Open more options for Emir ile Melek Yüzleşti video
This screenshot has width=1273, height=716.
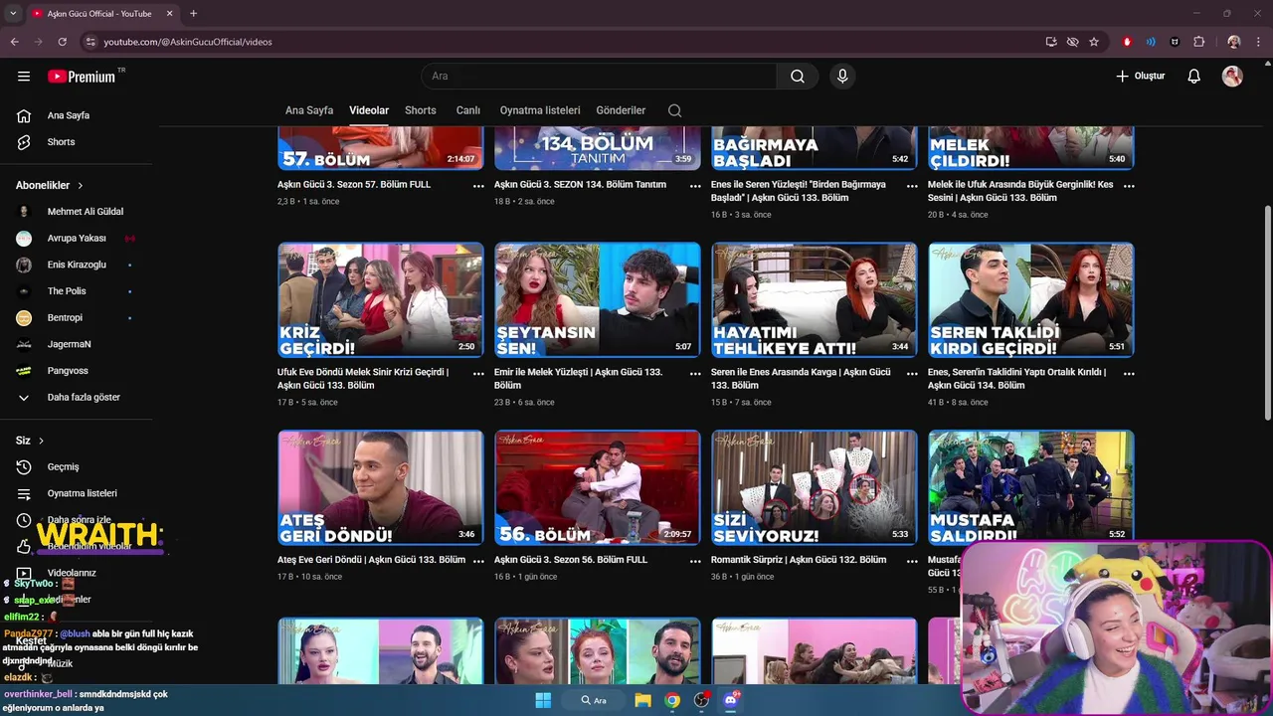click(695, 374)
